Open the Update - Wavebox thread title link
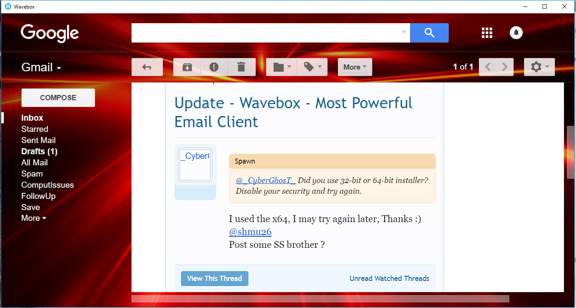 point(293,112)
